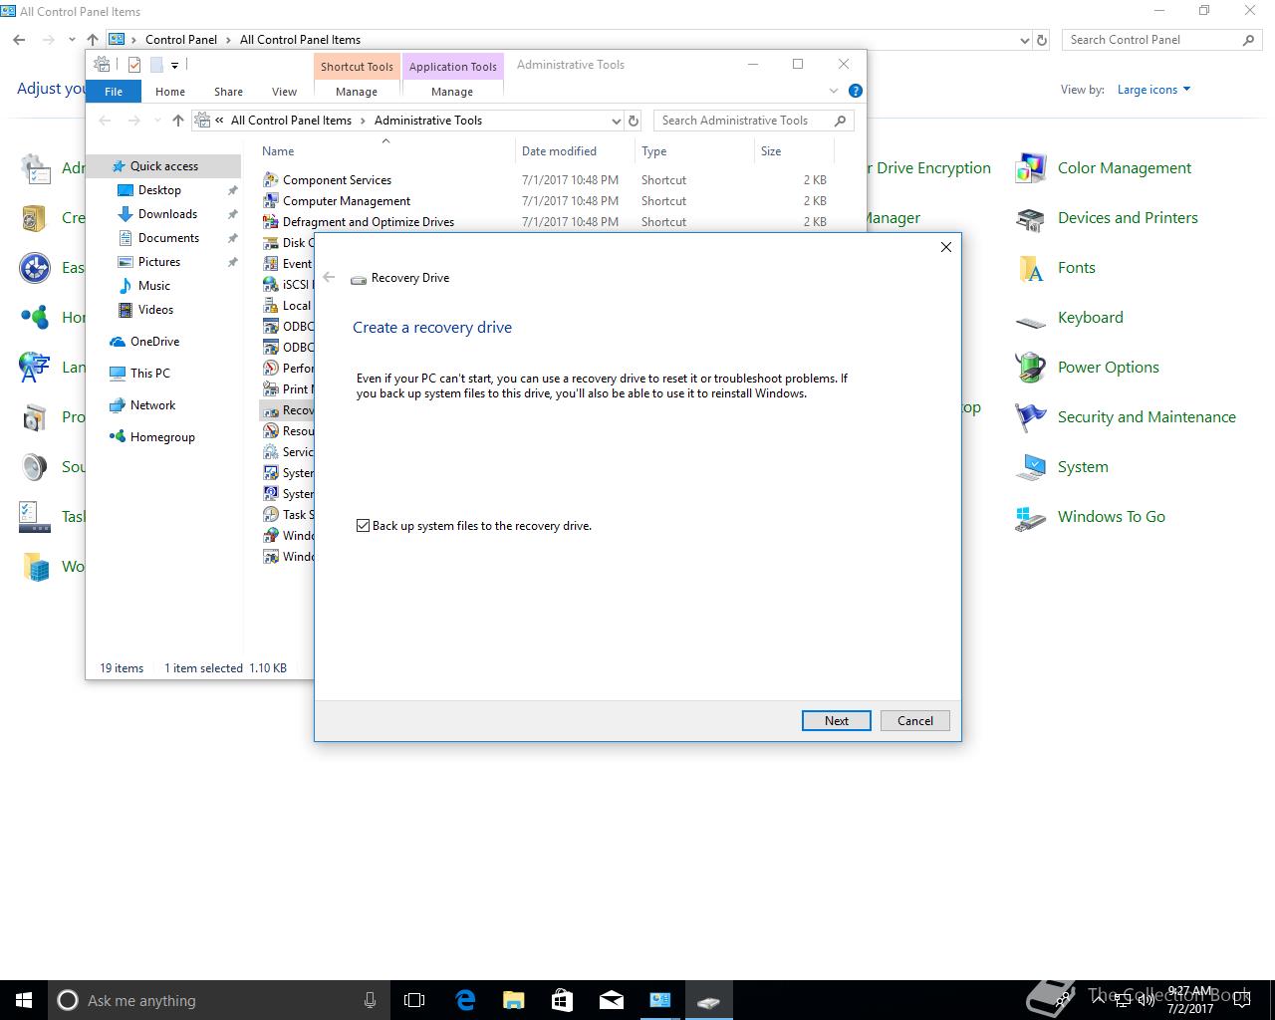This screenshot has width=1275, height=1020.
Task: Open the 'View by: Large icons' dropdown
Action: click(x=1153, y=90)
